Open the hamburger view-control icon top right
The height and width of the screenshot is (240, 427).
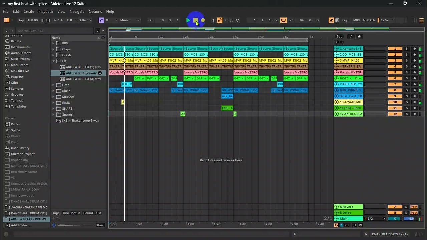[x=421, y=20]
